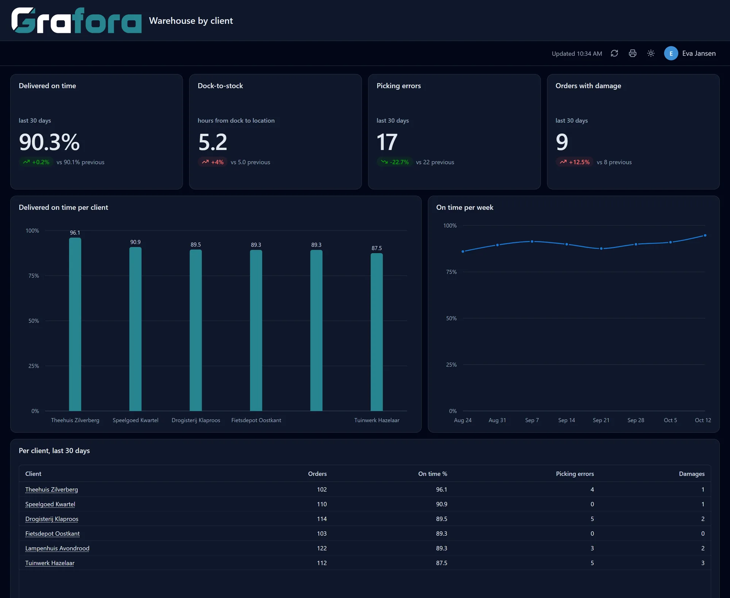This screenshot has height=598, width=730.
Task: Click 'Per client, last 30 days' heading
Action: 54,450
